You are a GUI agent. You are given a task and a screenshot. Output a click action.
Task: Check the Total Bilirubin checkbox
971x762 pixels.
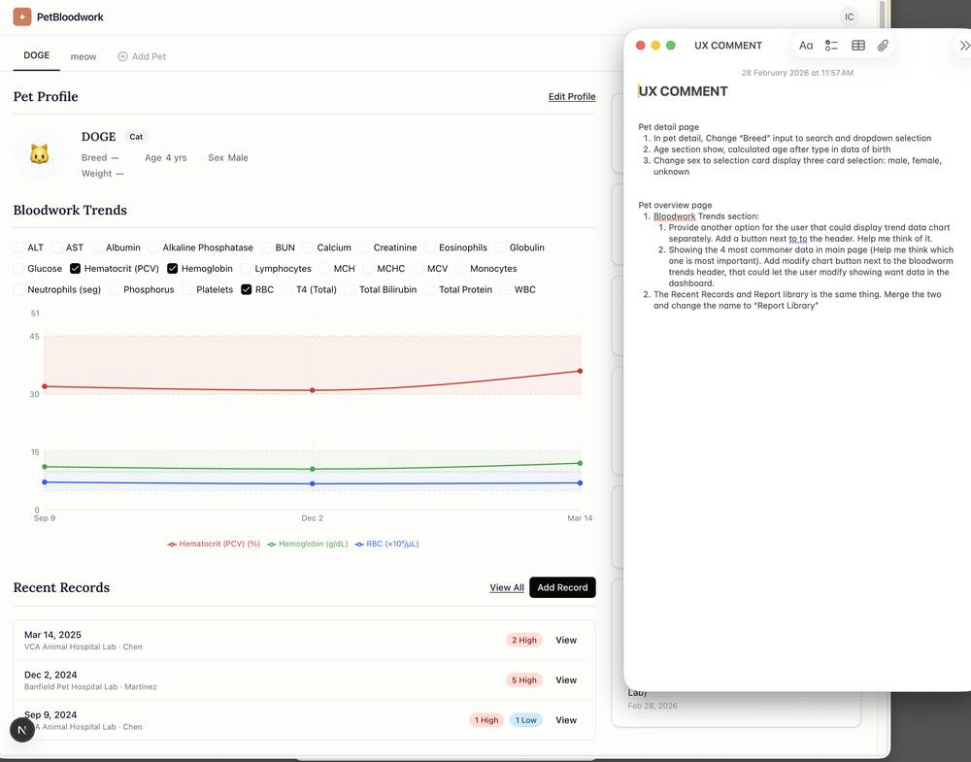tap(350, 289)
